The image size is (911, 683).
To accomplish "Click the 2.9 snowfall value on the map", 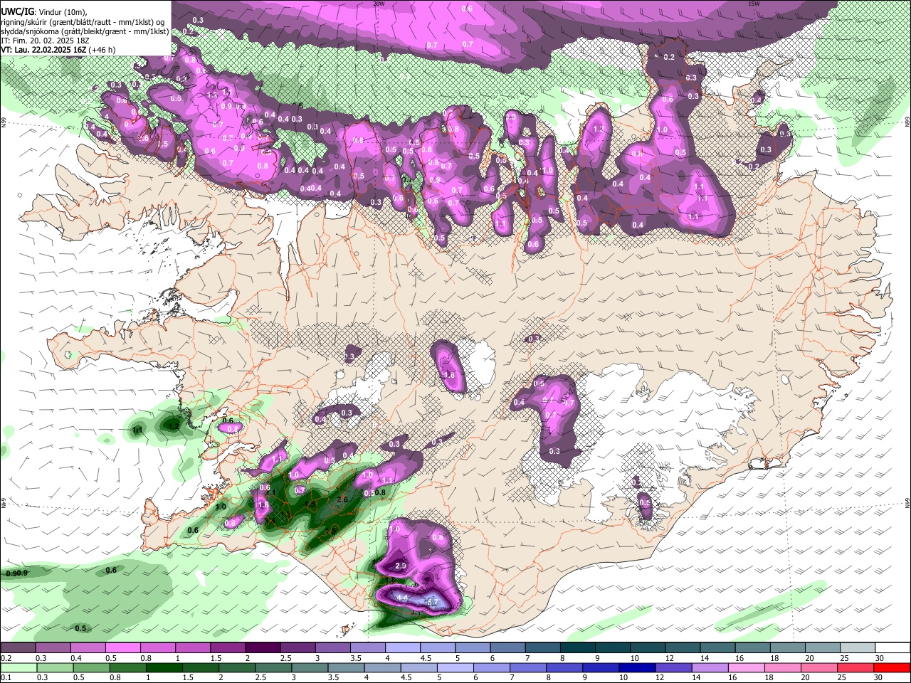I will point(400,566).
